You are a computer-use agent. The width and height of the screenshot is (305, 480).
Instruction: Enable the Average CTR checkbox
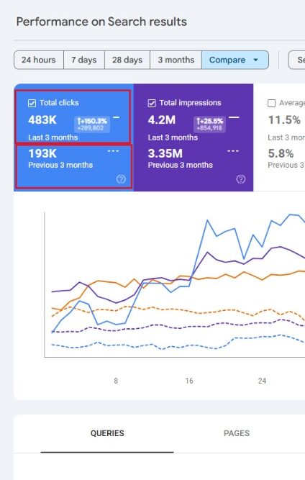[271, 103]
